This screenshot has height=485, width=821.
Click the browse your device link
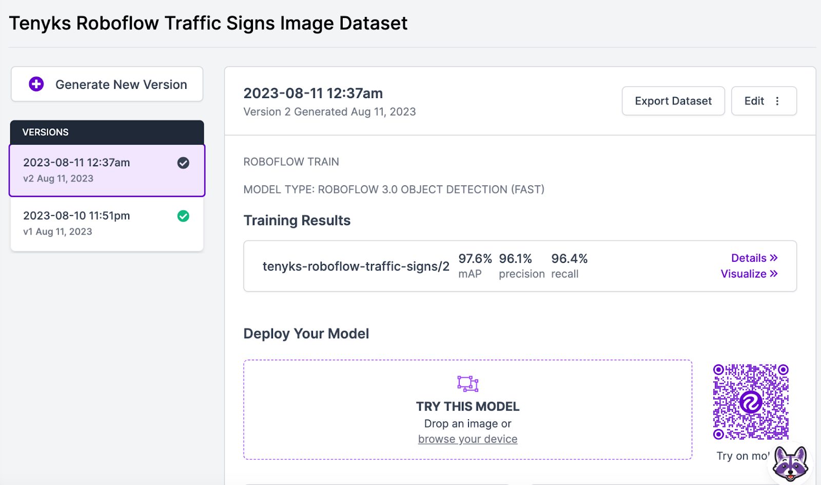tap(467, 439)
